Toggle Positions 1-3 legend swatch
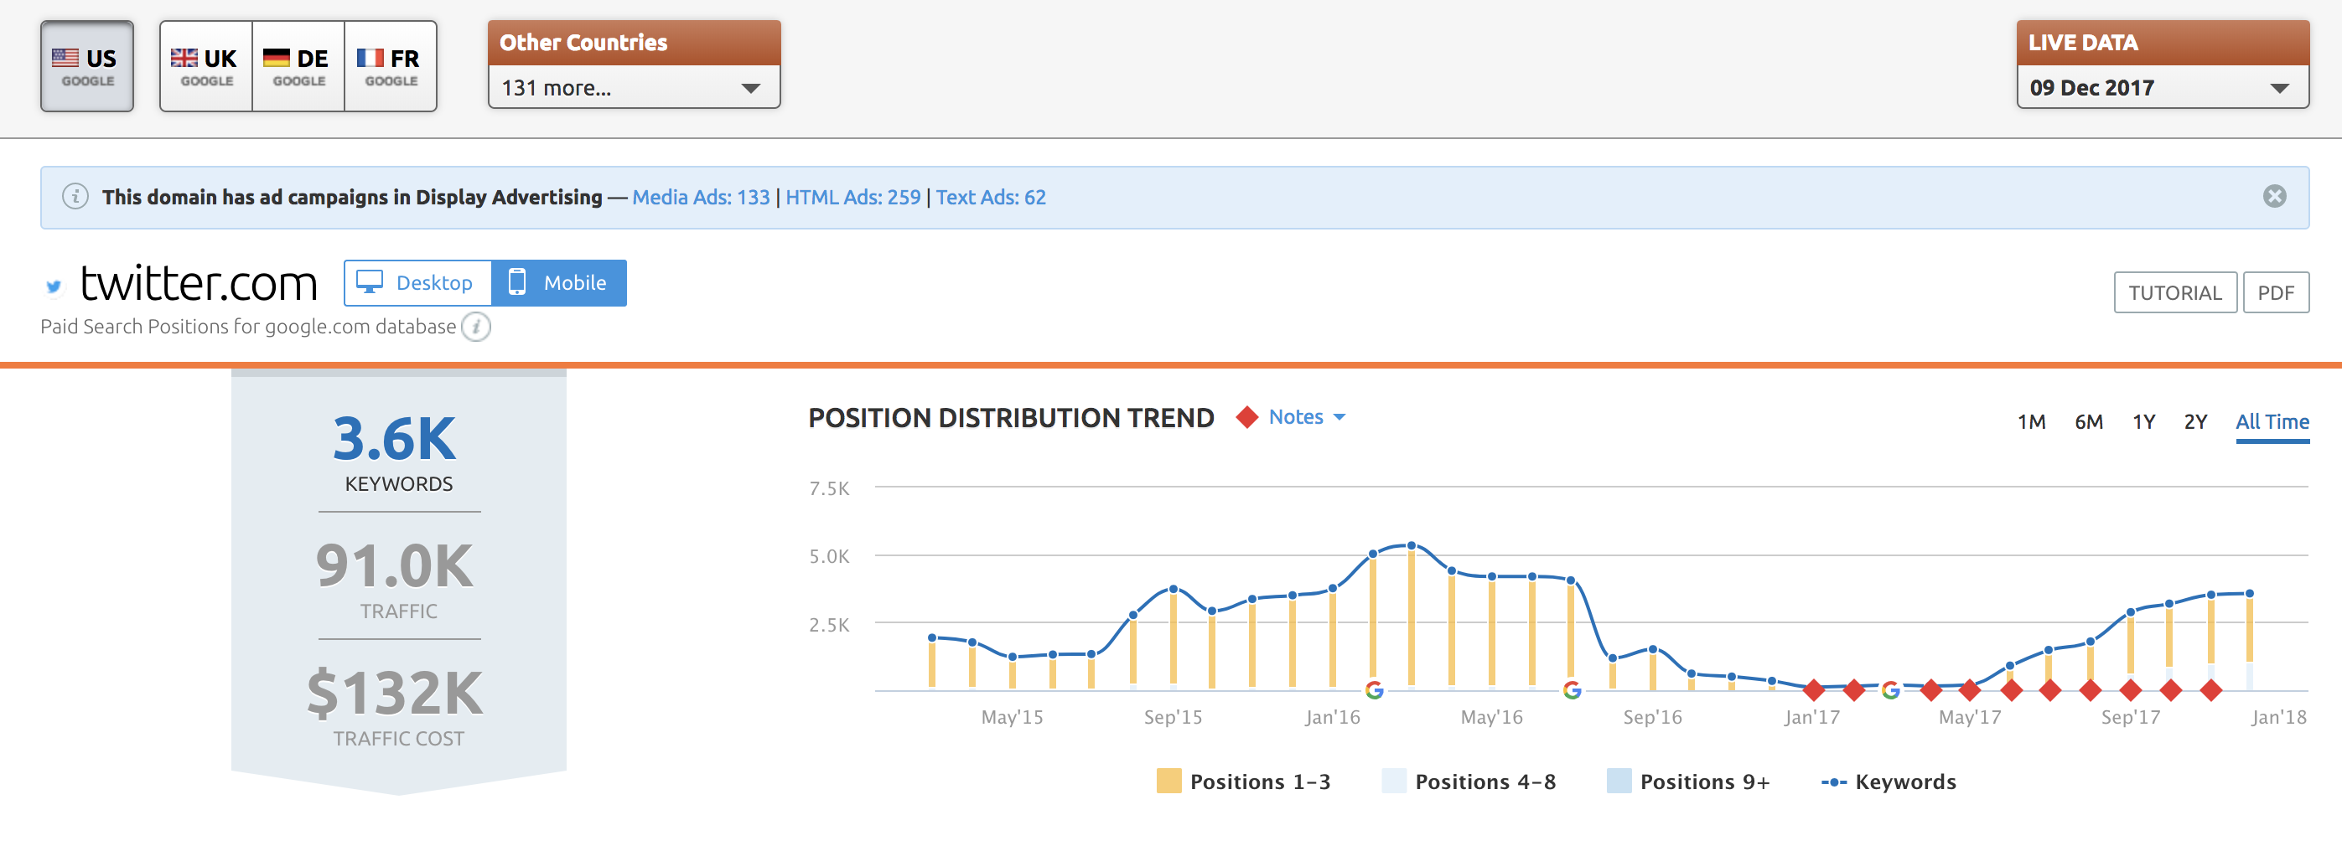This screenshot has width=2342, height=846. (x=1168, y=781)
